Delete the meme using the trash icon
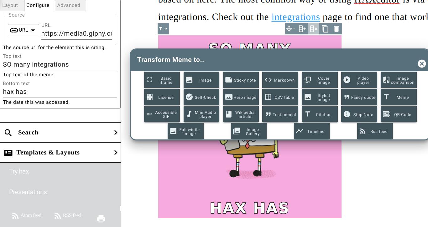 336,28
